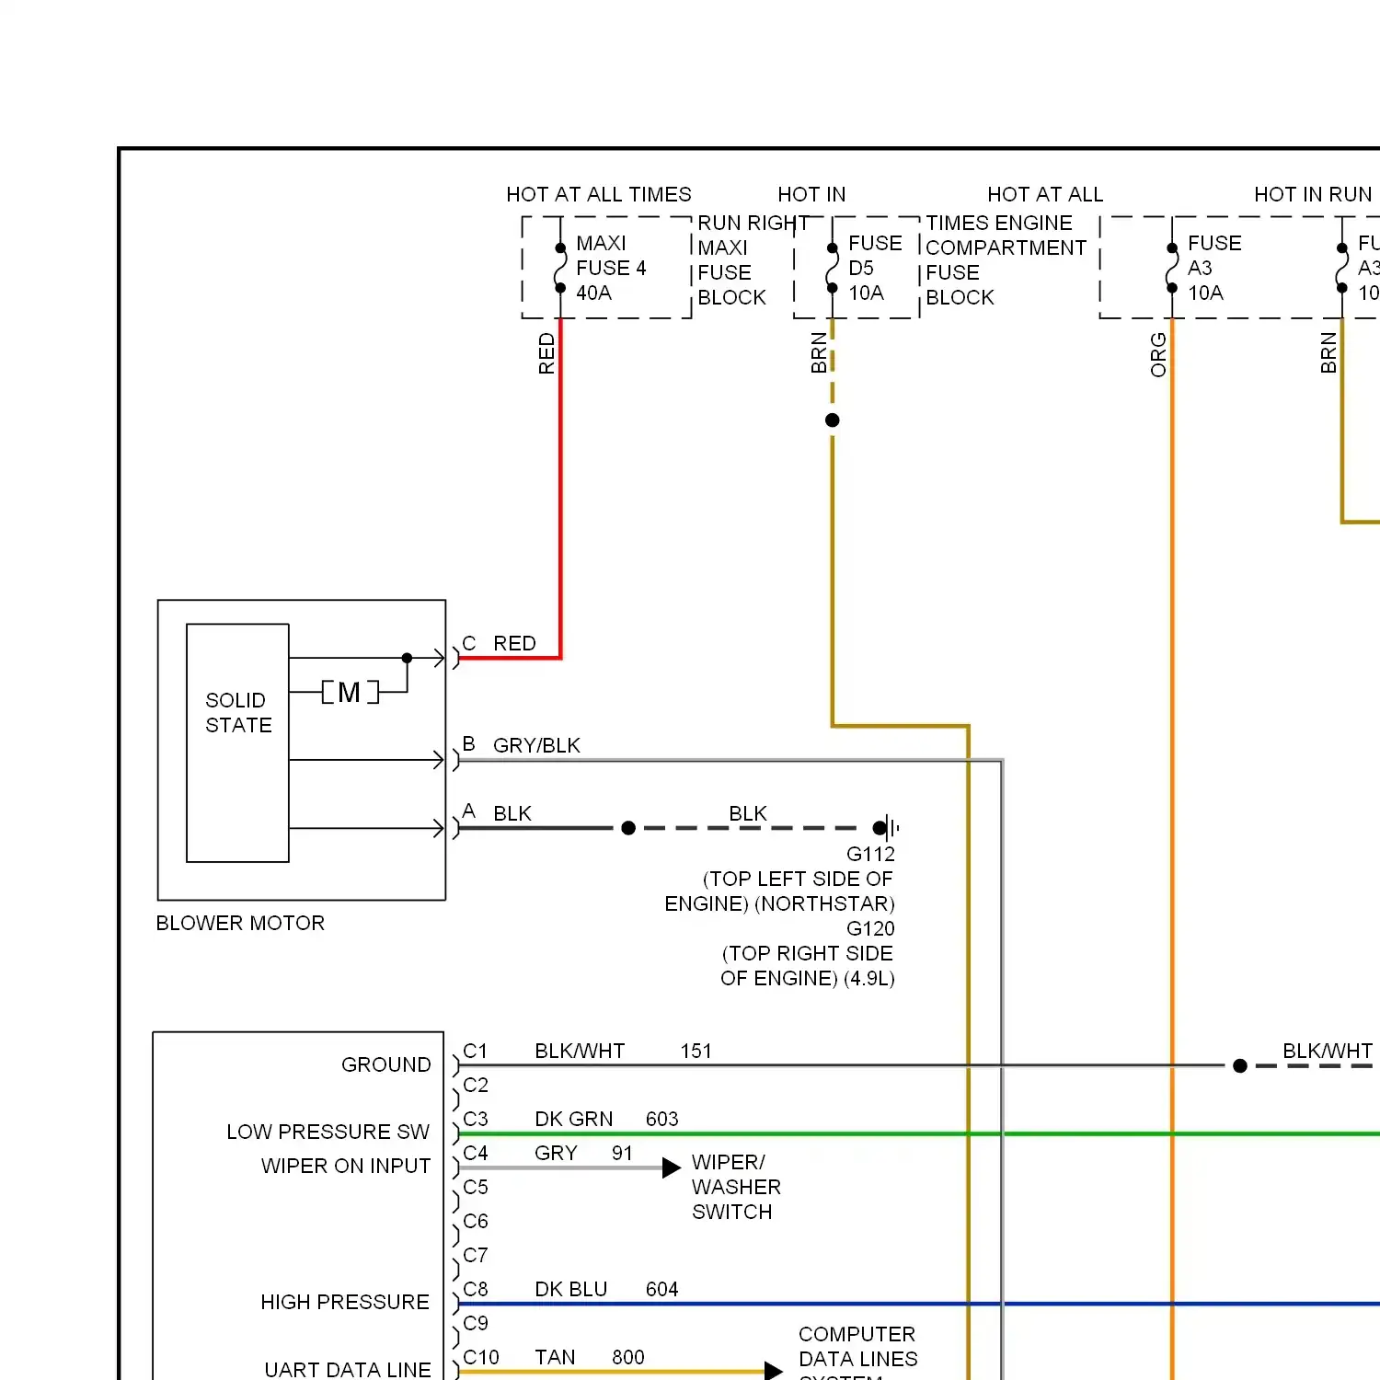
Task: Click the 'WIPER/ WASHER SWITCH' reference text
Action: [736, 1187]
